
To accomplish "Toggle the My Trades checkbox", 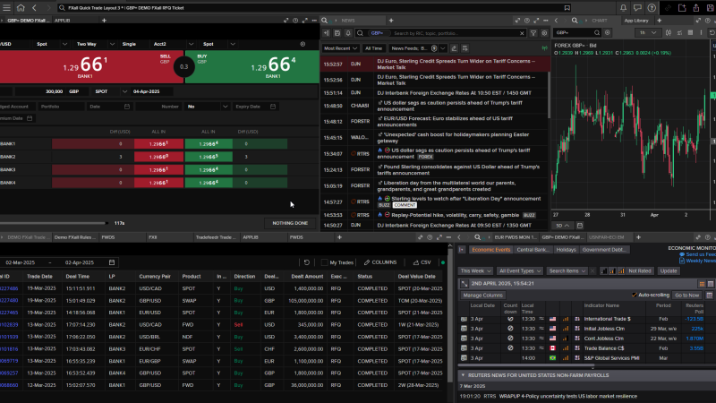I will [325, 262].
